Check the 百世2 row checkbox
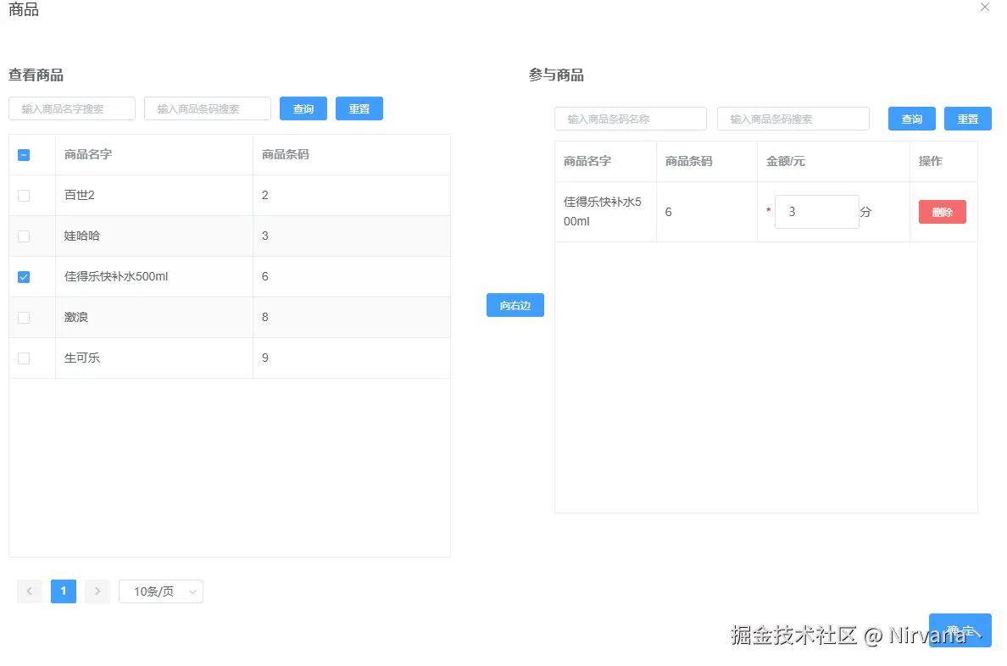1007x666 pixels. point(24,195)
